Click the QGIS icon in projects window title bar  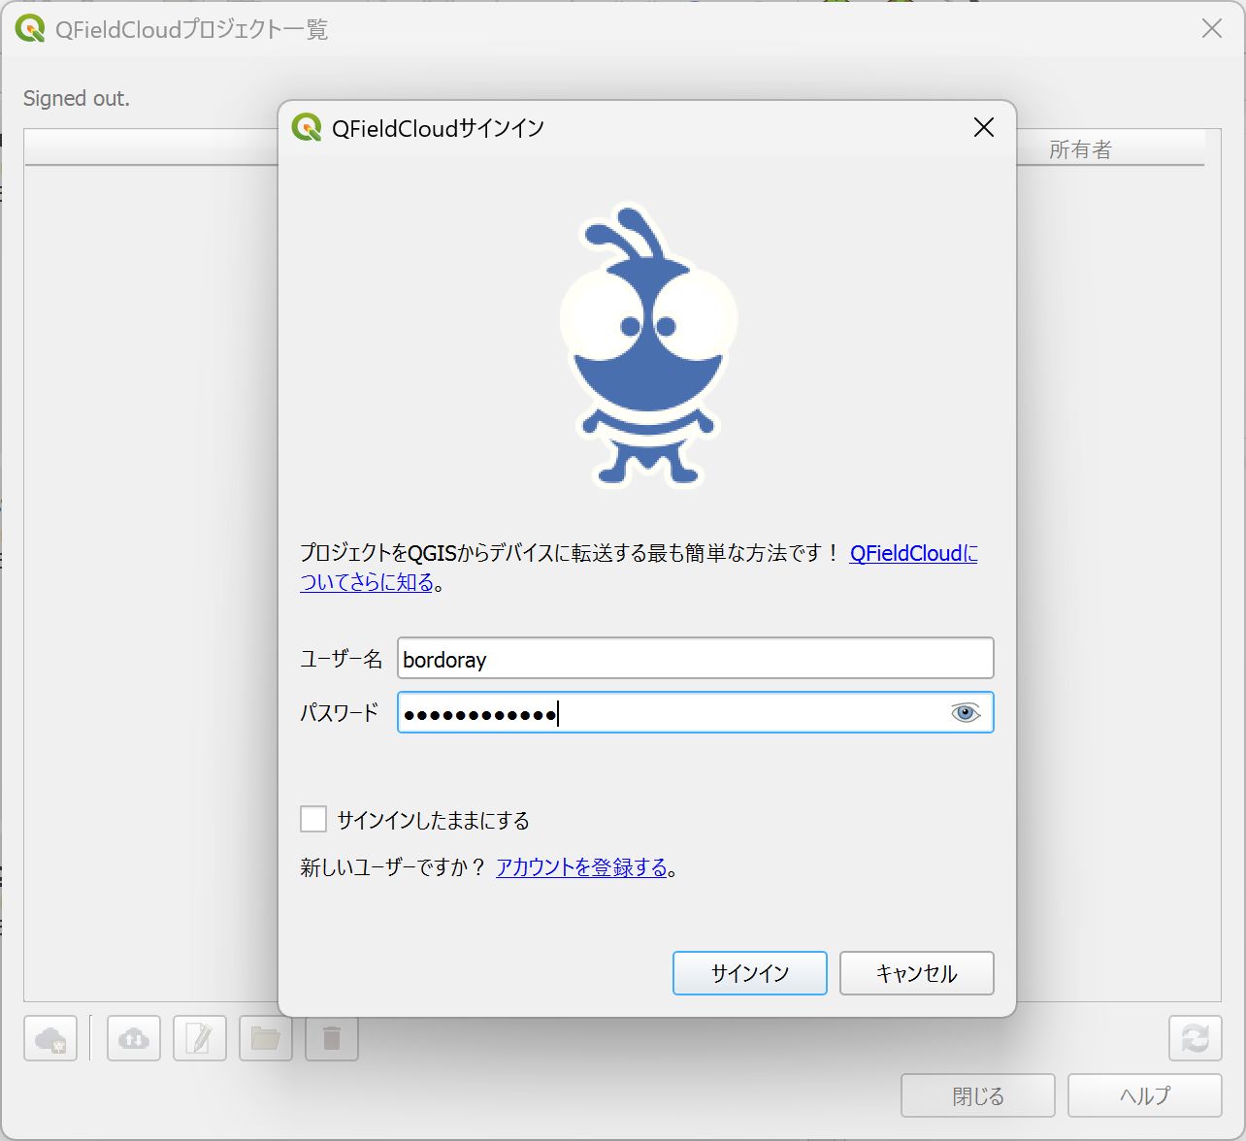click(x=30, y=28)
